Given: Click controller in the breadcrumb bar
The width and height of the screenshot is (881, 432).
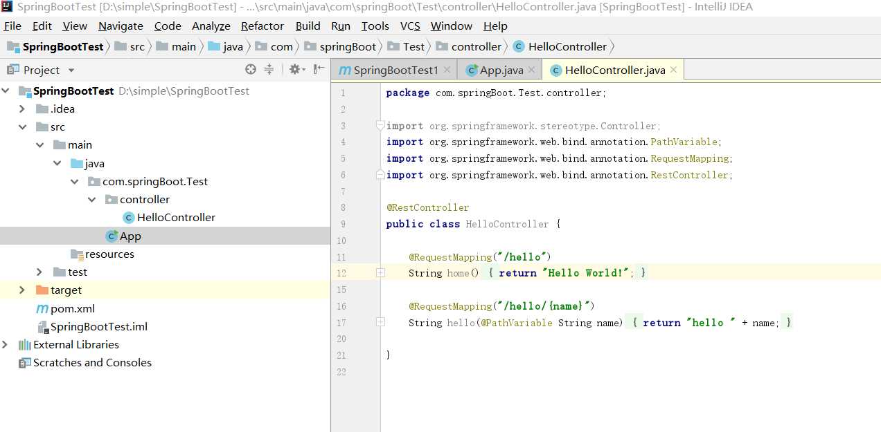Looking at the screenshot, I should [x=477, y=47].
